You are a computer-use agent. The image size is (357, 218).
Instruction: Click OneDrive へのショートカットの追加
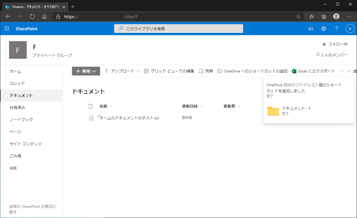coord(253,71)
